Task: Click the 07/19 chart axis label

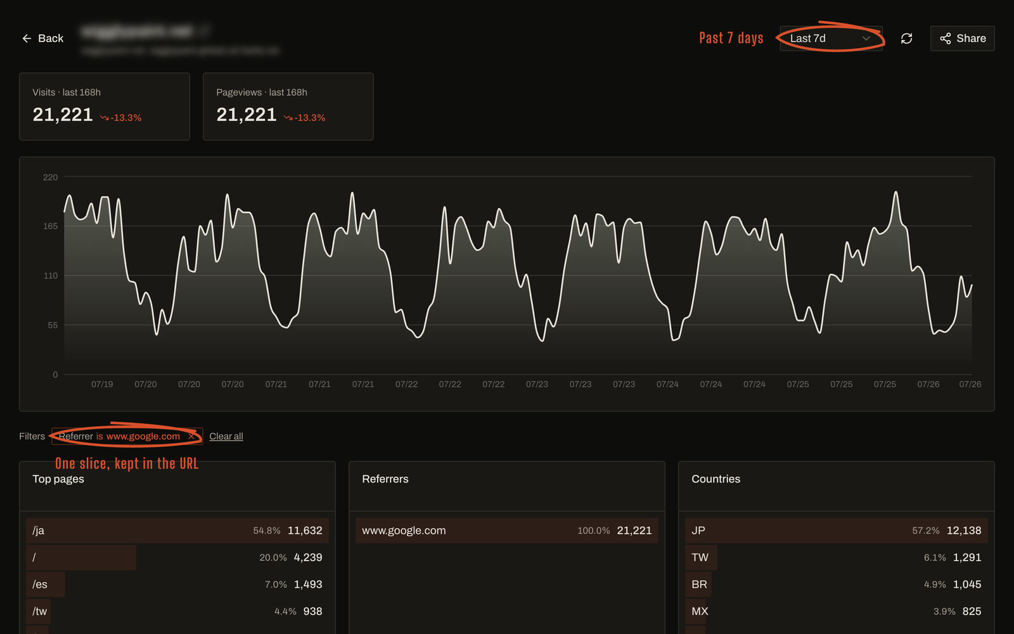Action: [x=102, y=384]
